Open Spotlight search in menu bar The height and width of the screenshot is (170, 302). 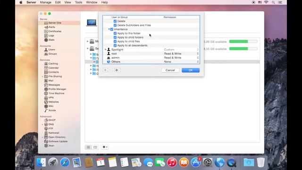point(273,2)
